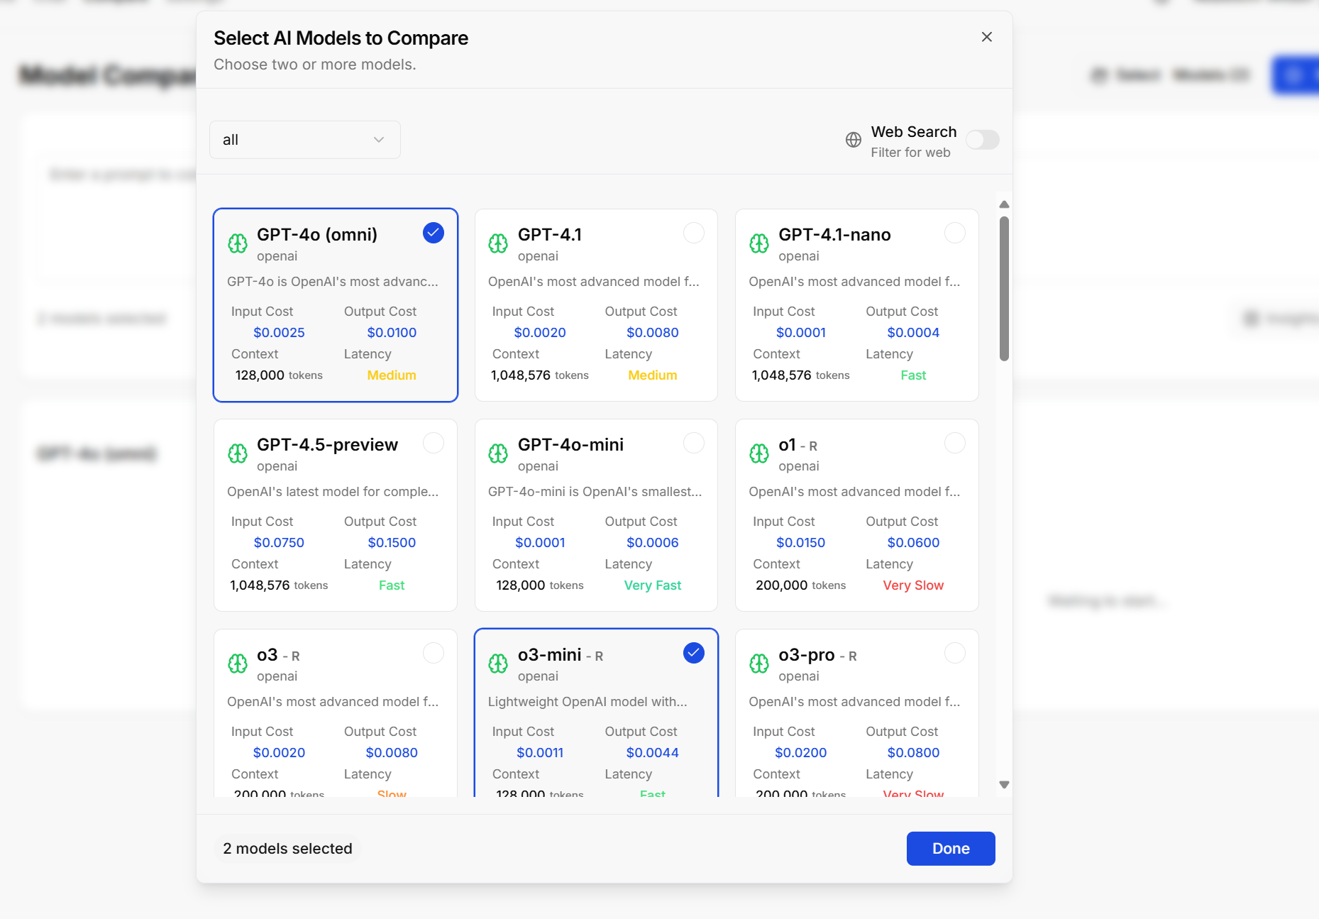Click the brain icon on GPT-4o-mini card

click(498, 453)
